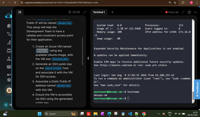Open the terminal more options ellipsis
The image size is (200, 117).
coord(195,12)
